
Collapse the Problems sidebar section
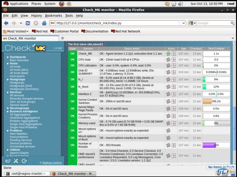8,131
